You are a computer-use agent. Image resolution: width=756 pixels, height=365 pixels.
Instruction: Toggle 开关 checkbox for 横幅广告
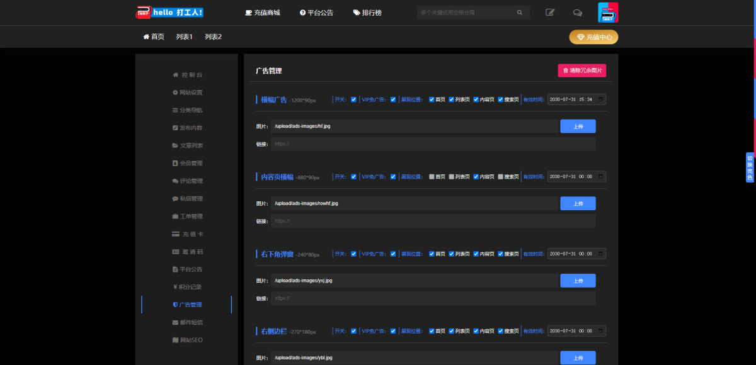point(354,99)
